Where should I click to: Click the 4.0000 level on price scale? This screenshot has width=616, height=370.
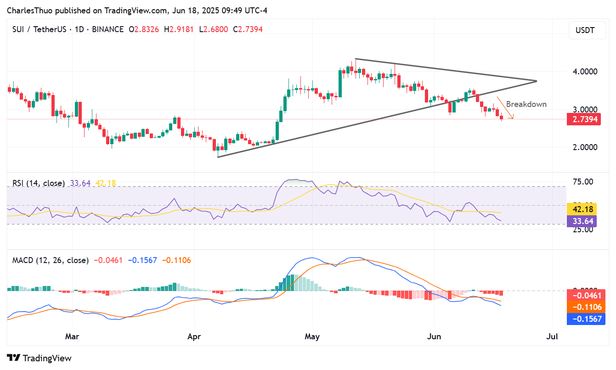[585, 72]
